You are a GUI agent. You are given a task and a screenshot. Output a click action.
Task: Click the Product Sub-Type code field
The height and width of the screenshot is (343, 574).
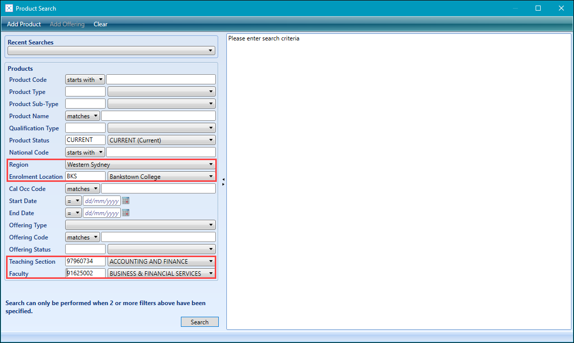point(85,104)
